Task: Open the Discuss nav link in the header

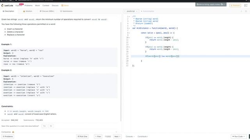Action: [x=55, y=5]
